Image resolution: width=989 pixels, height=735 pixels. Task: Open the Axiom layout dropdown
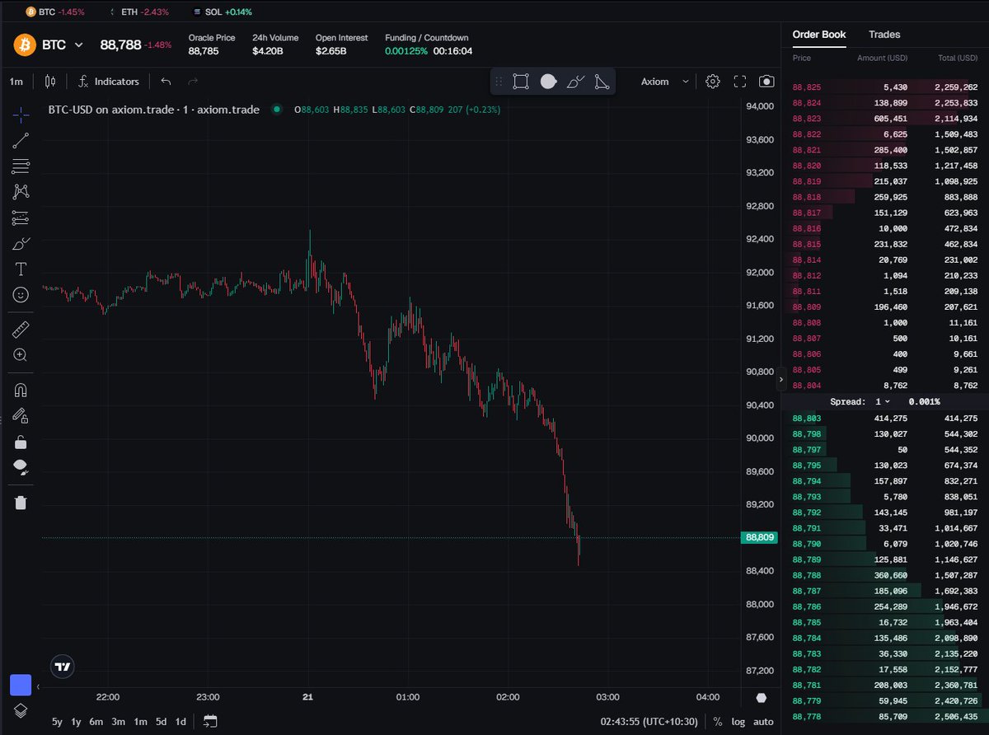click(x=666, y=82)
